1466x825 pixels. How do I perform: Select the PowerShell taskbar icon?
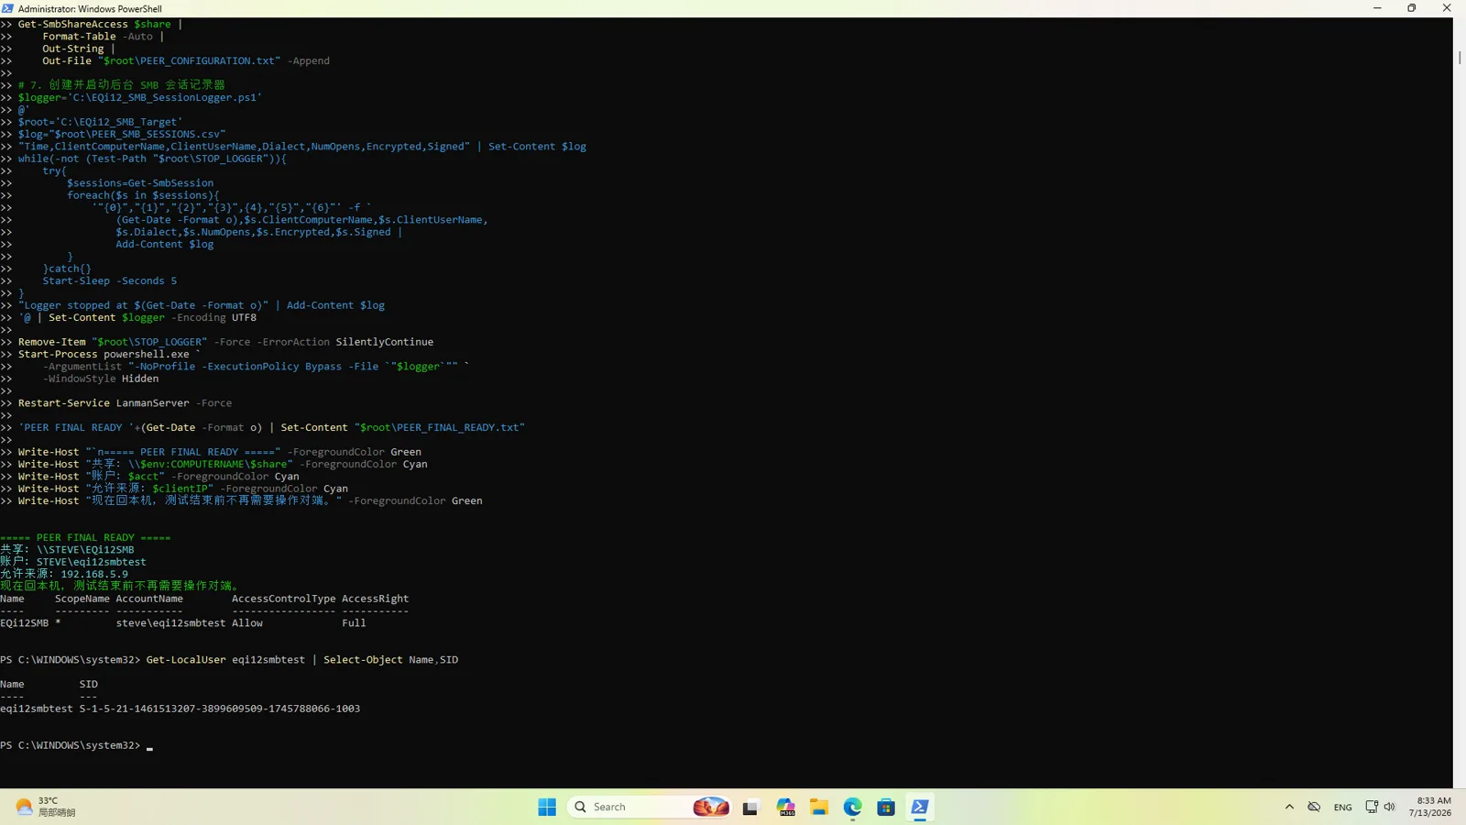pyautogui.click(x=920, y=807)
